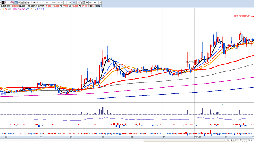Screen dimensions: 254x142
Task: Click the date field 2021/03/15
Action: click(94, 2)
